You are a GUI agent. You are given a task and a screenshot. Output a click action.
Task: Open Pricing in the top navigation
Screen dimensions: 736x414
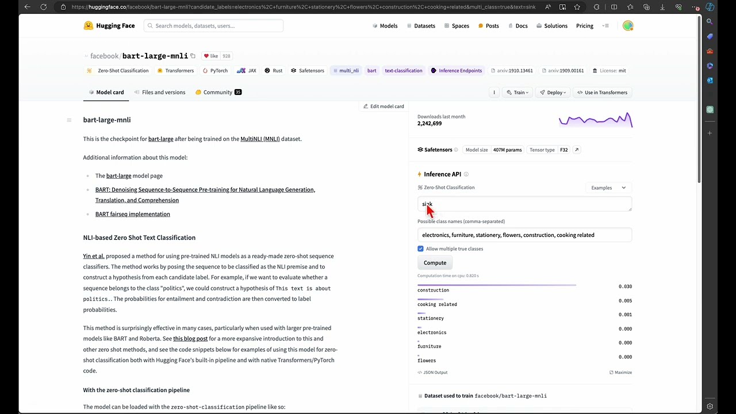[x=585, y=26]
